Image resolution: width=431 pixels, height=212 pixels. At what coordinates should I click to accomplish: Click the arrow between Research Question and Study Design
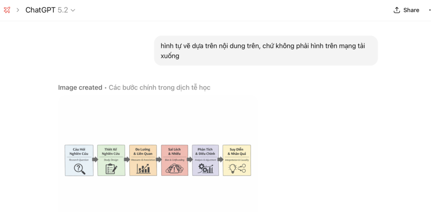click(95, 159)
